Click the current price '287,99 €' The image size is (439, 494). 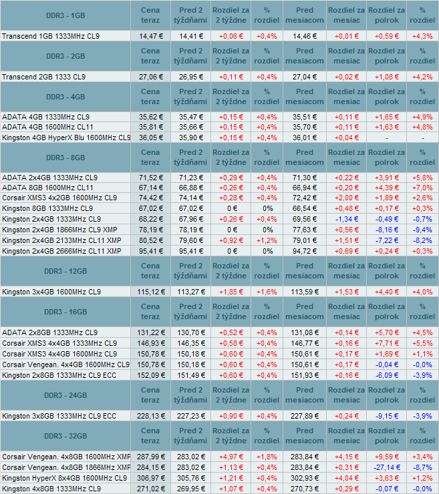click(151, 457)
